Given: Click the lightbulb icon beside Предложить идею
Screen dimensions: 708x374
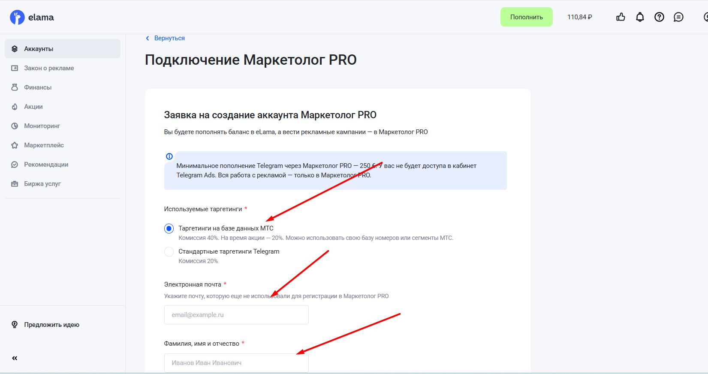Looking at the screenshot, I should (15, 325).
